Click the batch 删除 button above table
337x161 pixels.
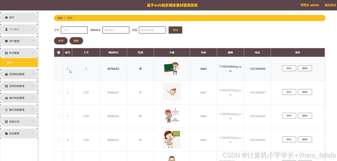76,41
